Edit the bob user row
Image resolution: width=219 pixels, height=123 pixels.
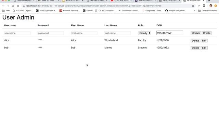(x=204, y=48)
